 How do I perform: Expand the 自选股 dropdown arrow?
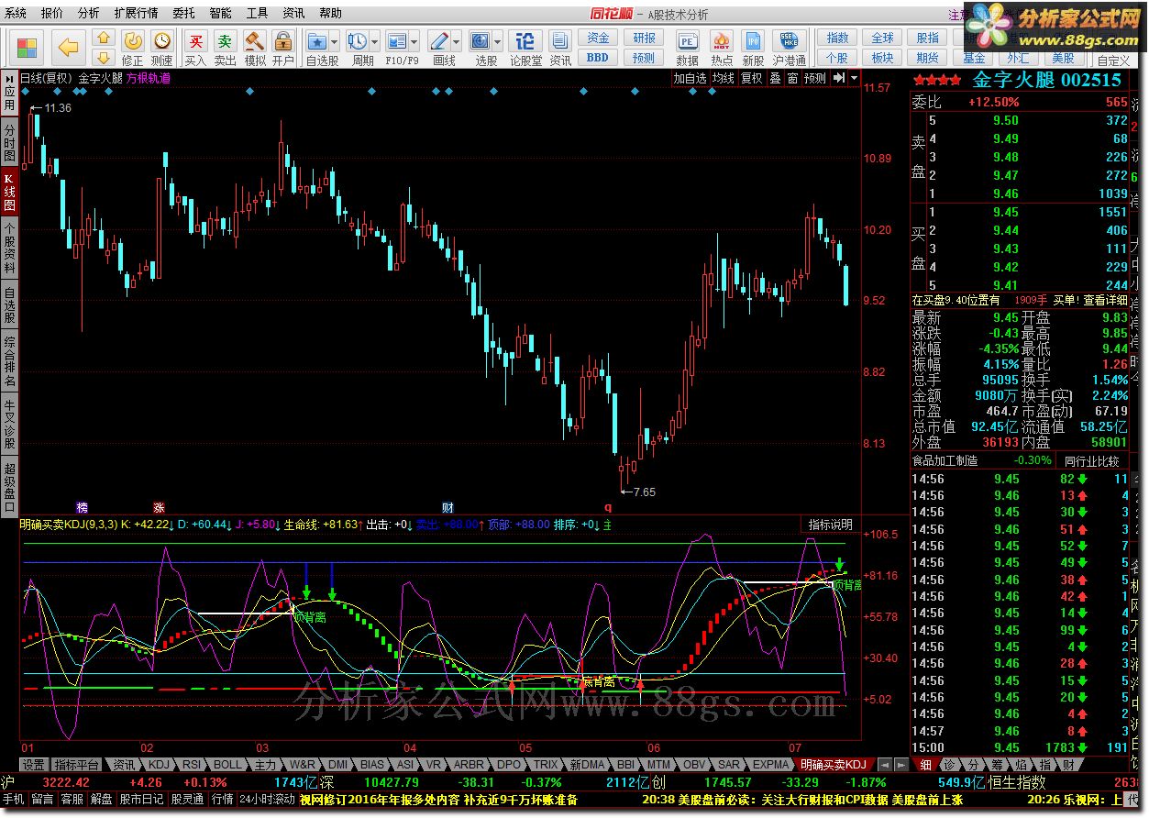(335, 41)
